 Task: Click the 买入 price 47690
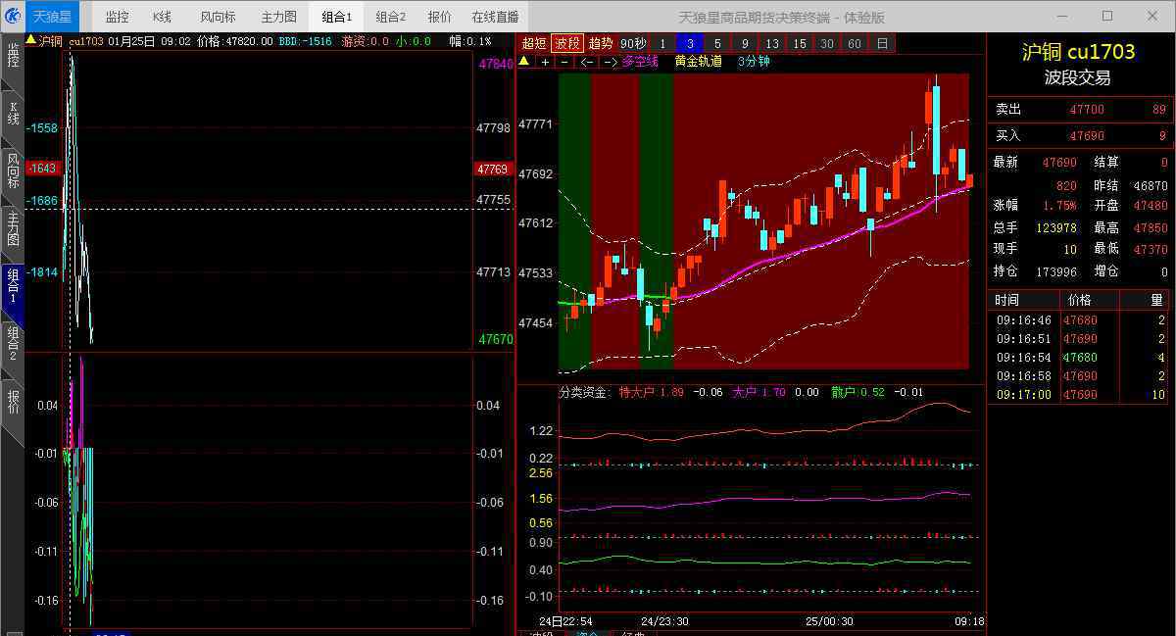coord(1087,136)
